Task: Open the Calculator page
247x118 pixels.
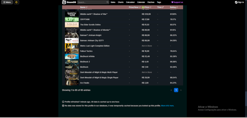Action: [130, 2]
